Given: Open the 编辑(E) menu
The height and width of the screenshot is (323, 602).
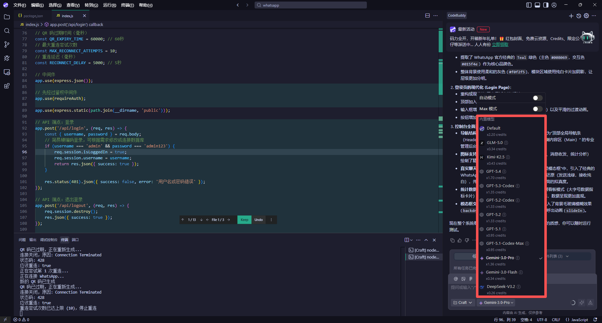Looking at the screenshot, I should [x=37, y=5].
